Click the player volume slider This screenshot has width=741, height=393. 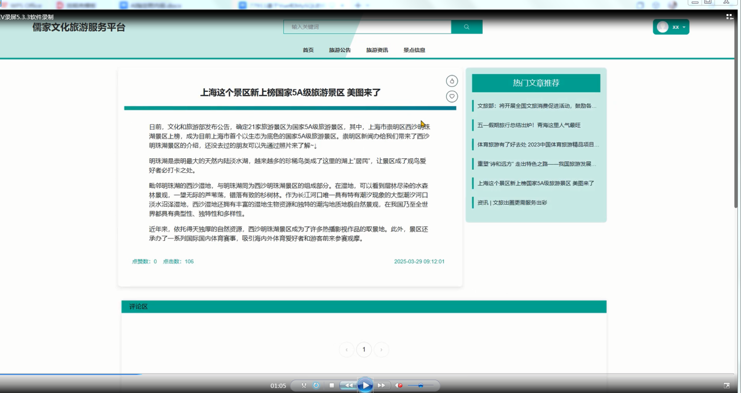[x=421, y=386]
